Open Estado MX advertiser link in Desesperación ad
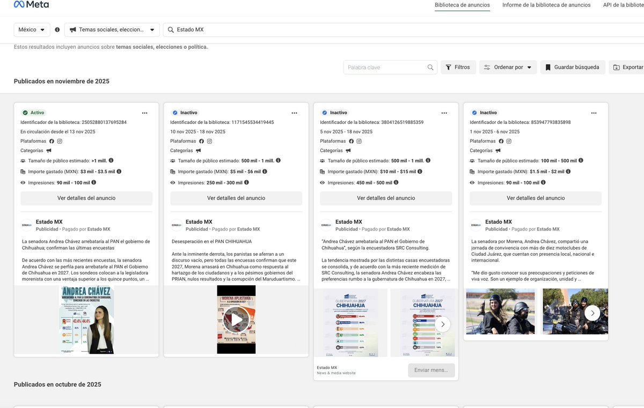Screen dimensions: 644x408 coord(199,222)
